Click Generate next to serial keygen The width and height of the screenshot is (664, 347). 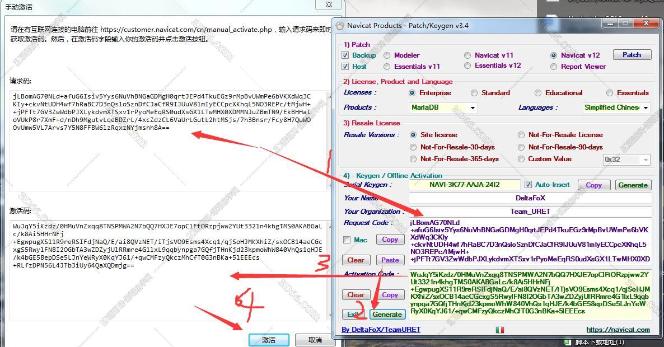[x=633, y=185]
